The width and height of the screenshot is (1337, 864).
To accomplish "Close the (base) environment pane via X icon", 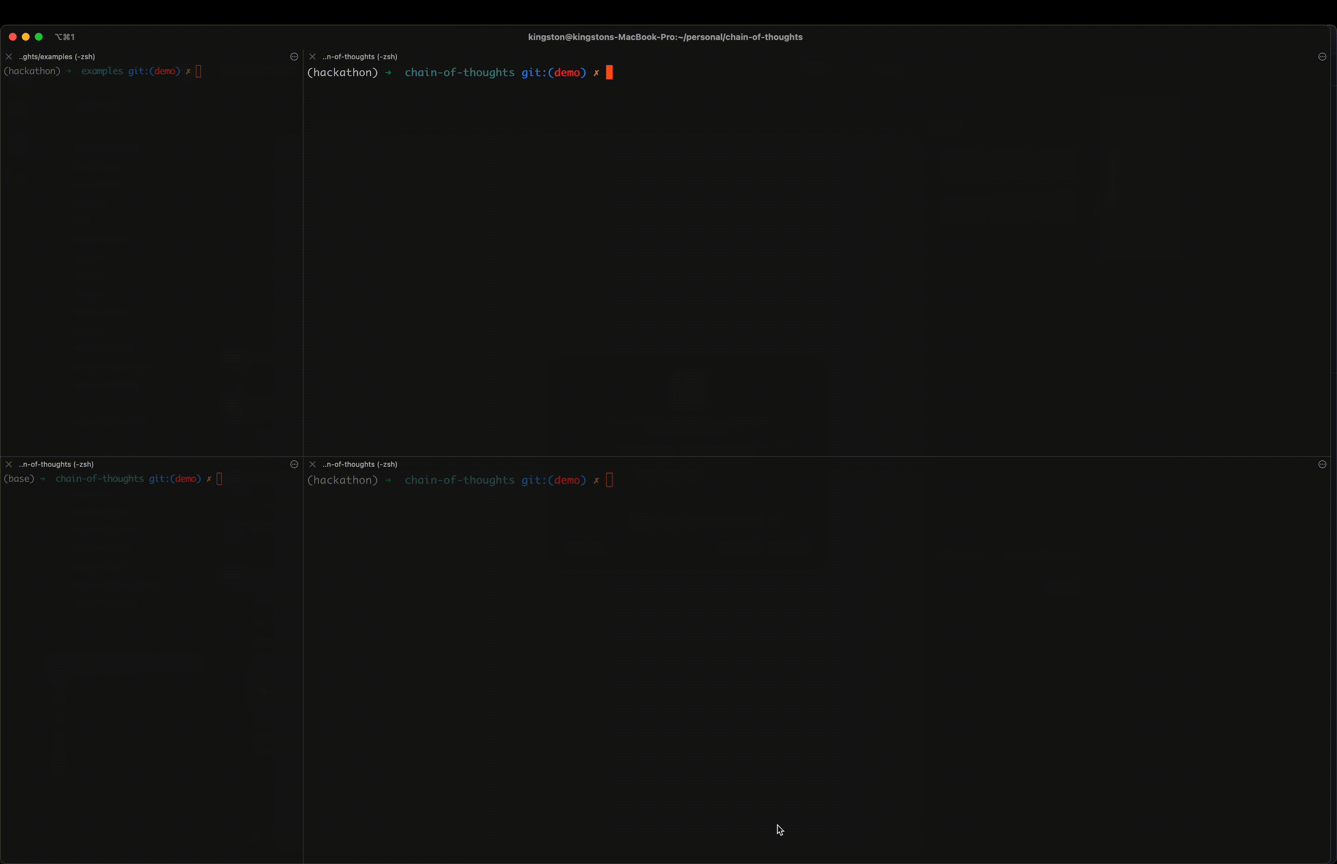I will [x=9, y=464].
